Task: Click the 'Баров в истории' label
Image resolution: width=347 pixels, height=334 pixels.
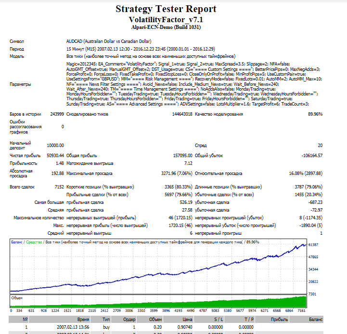Action: tap(25, 114)
